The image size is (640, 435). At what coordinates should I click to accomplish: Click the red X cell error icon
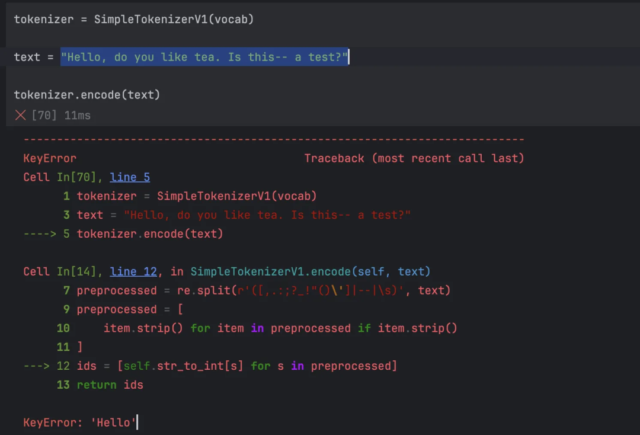pos(20,116)
